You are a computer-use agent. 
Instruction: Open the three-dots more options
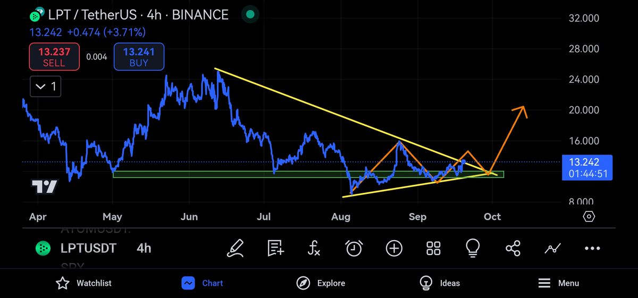592,248
